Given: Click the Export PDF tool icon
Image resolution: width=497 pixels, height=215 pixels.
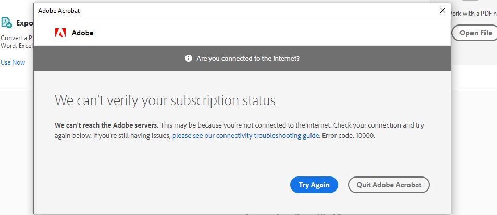Looking at the screenshot, I should [x=6, y=23].
